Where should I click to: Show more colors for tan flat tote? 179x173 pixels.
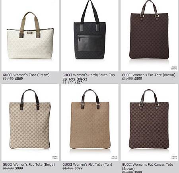(x=114, y=157)
